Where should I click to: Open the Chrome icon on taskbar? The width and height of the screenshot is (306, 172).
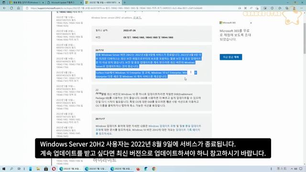click(154, 169)
